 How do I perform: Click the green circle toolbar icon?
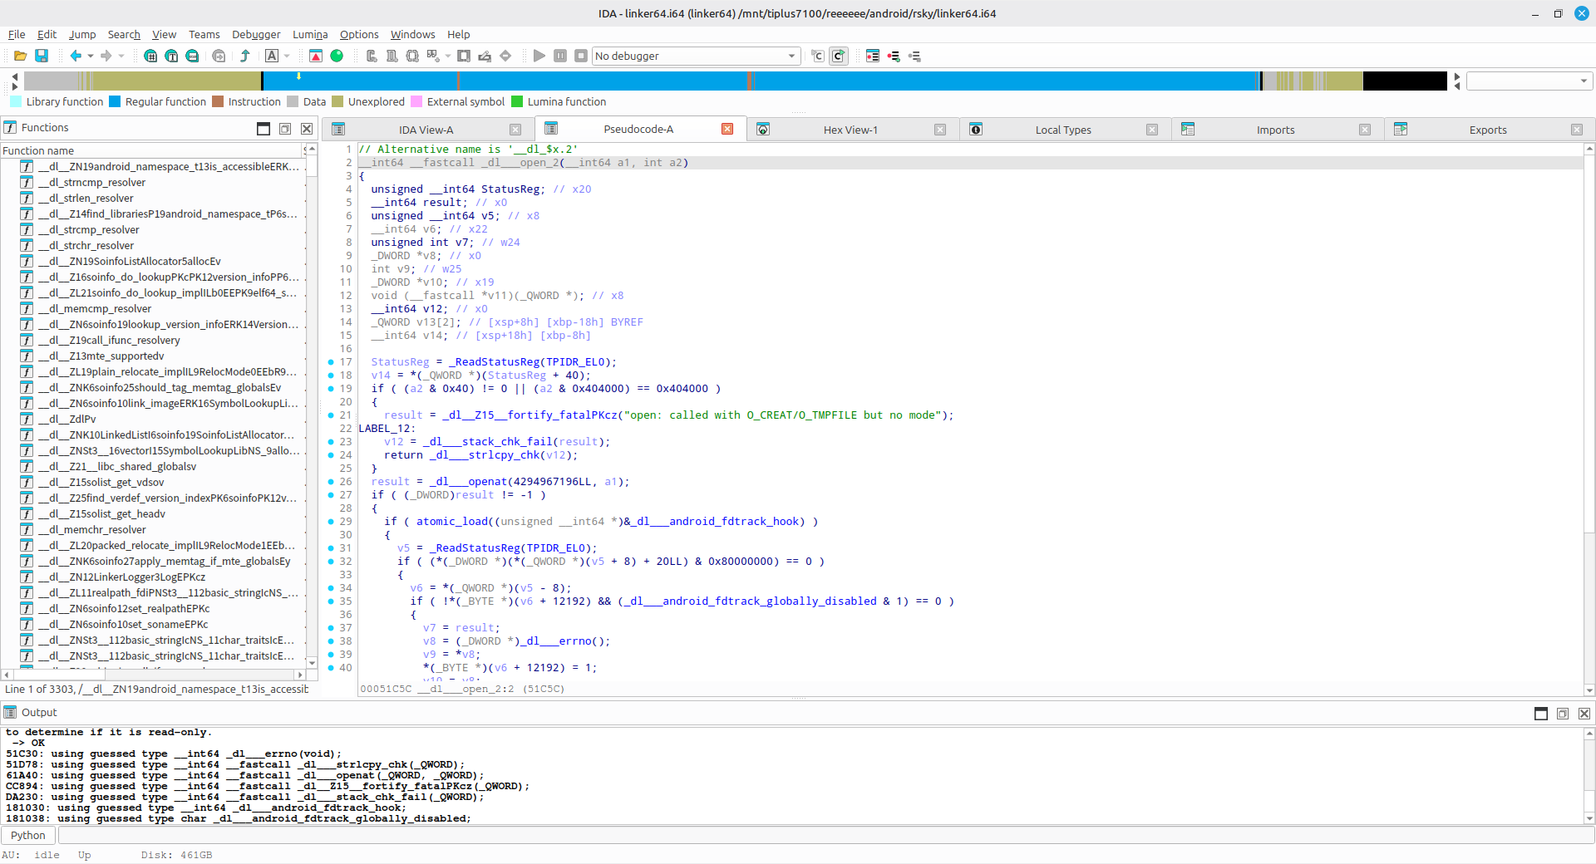pos(337,56)
